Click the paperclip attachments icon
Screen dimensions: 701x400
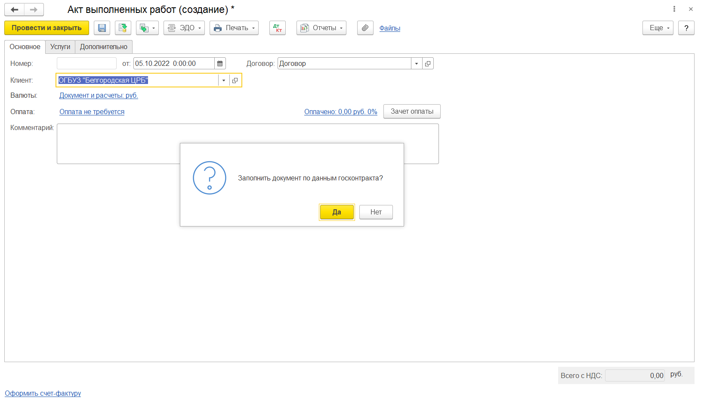(x=365, y=28)
